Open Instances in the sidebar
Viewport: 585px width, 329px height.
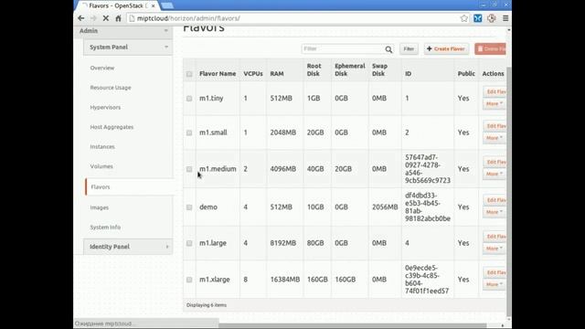click(x=102, y=147)
